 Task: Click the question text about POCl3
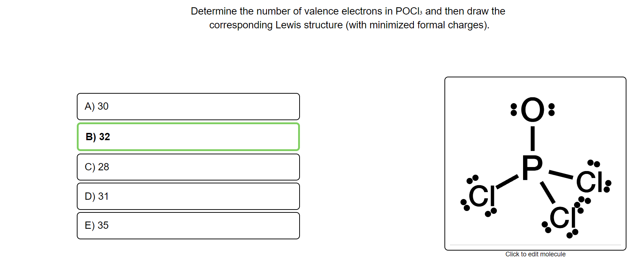[348, 18]
